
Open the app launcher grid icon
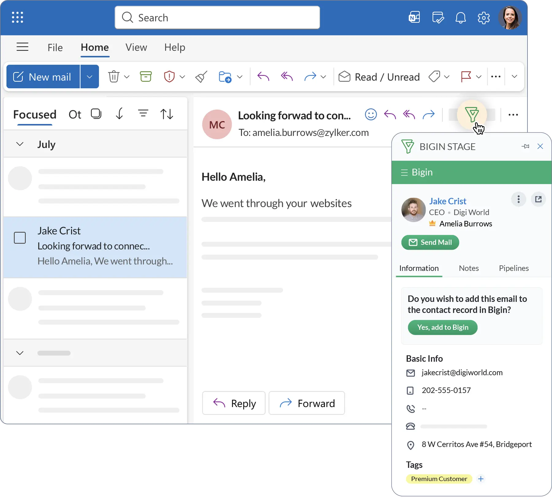tap(17, 17)
